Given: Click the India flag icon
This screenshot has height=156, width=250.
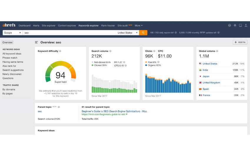Looking at the screenshot, I should pos(200,70).
